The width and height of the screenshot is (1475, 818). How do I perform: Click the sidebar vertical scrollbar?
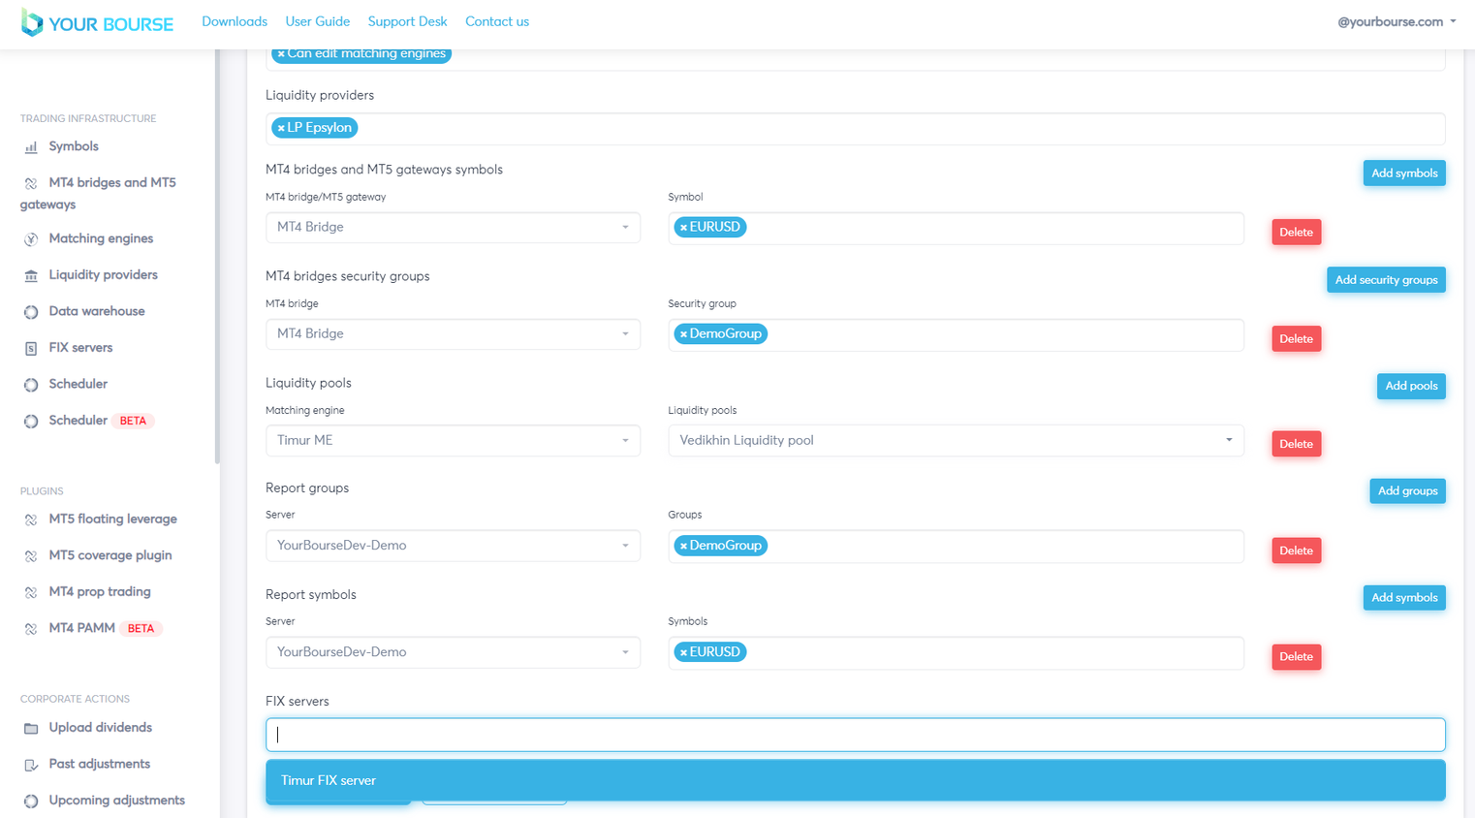[x=217, y=258]
